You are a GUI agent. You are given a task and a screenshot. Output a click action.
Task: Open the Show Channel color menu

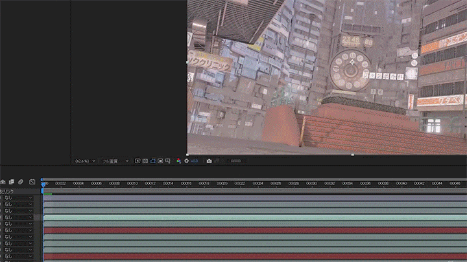(178, 160)
